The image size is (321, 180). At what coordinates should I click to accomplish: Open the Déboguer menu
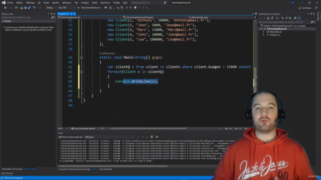pyautogui.click(x=67, y=2)
